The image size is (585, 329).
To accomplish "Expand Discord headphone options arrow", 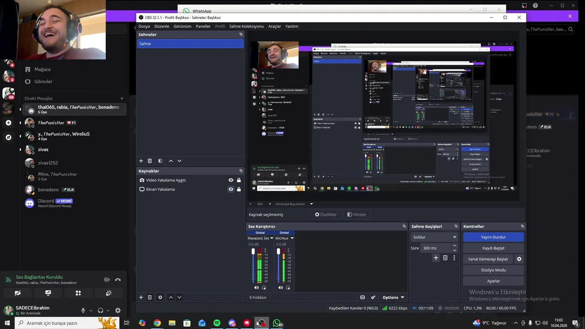I will tap(108, 311).
